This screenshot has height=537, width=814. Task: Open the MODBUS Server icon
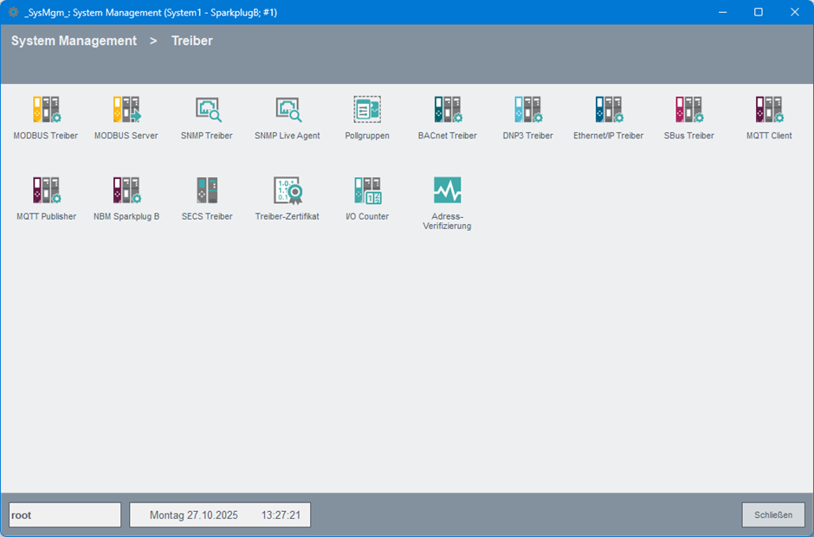point(126,110)
